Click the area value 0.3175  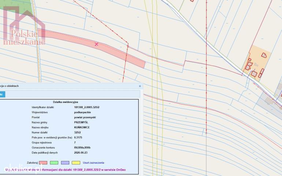click(x=78, y=137)
